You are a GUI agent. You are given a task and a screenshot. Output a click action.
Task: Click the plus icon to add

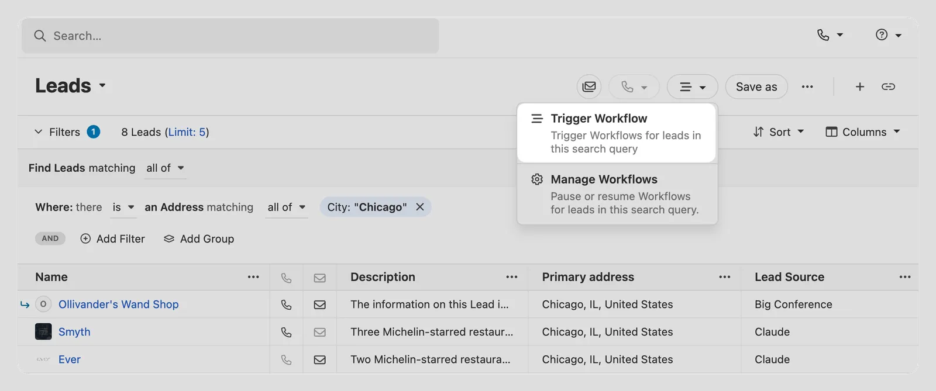point(860,86)
